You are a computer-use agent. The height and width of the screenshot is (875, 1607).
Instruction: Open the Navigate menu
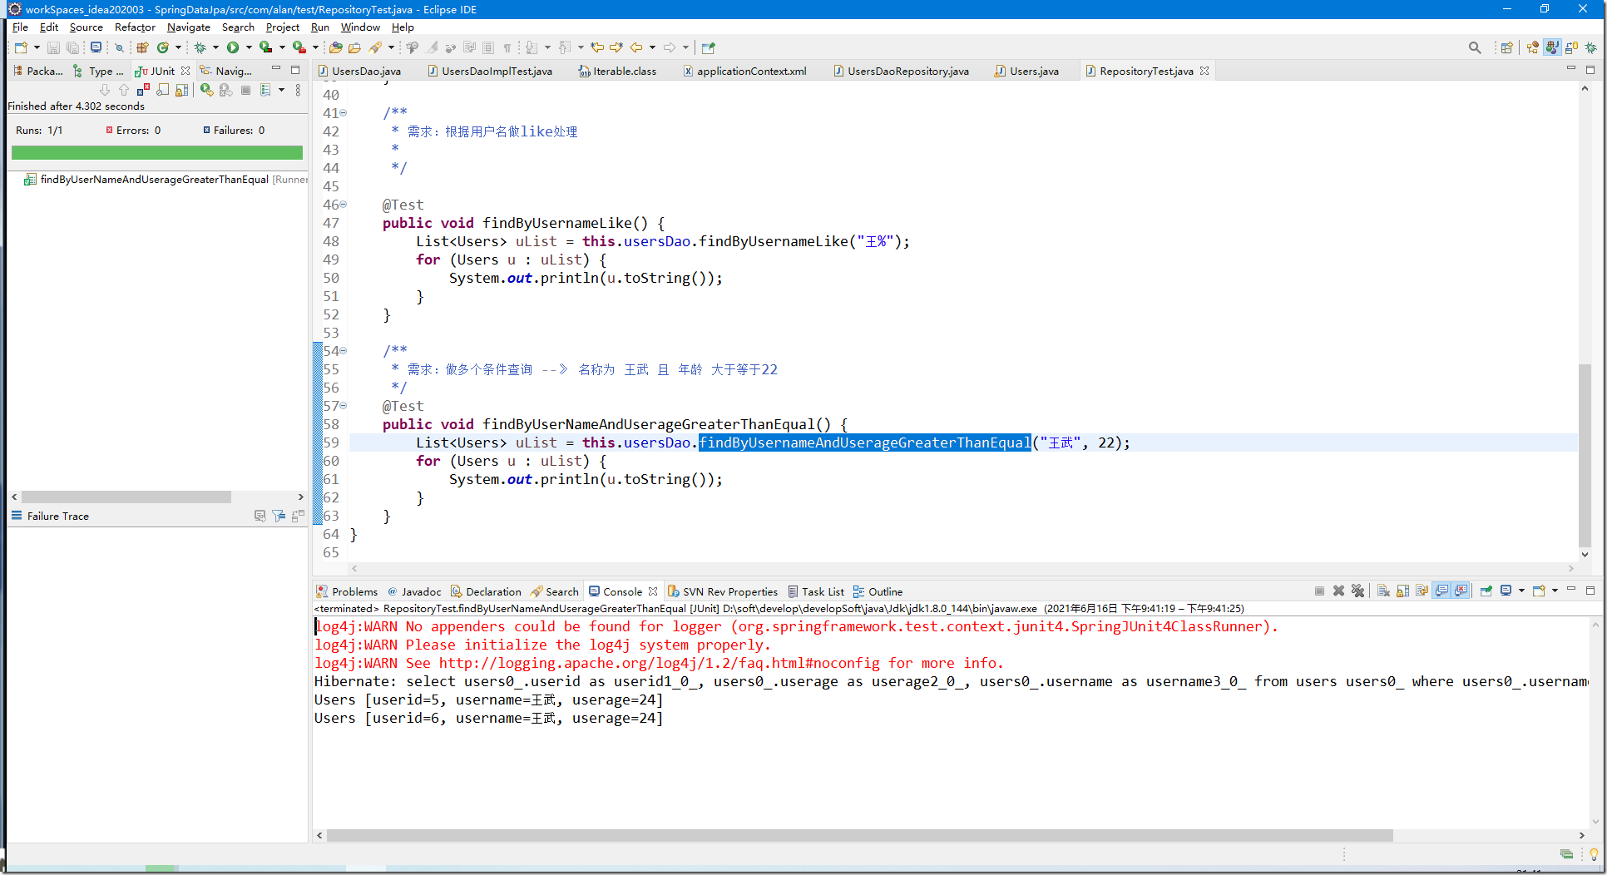coord(189,27)
